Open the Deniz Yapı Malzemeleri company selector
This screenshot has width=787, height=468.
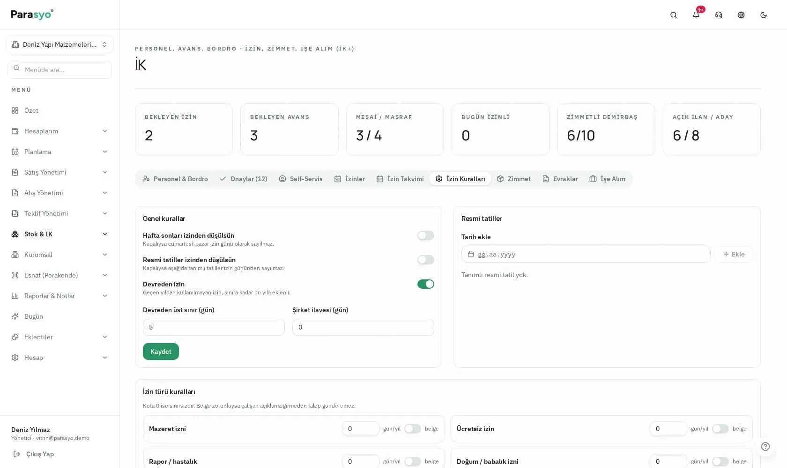[x=59, y=44]
